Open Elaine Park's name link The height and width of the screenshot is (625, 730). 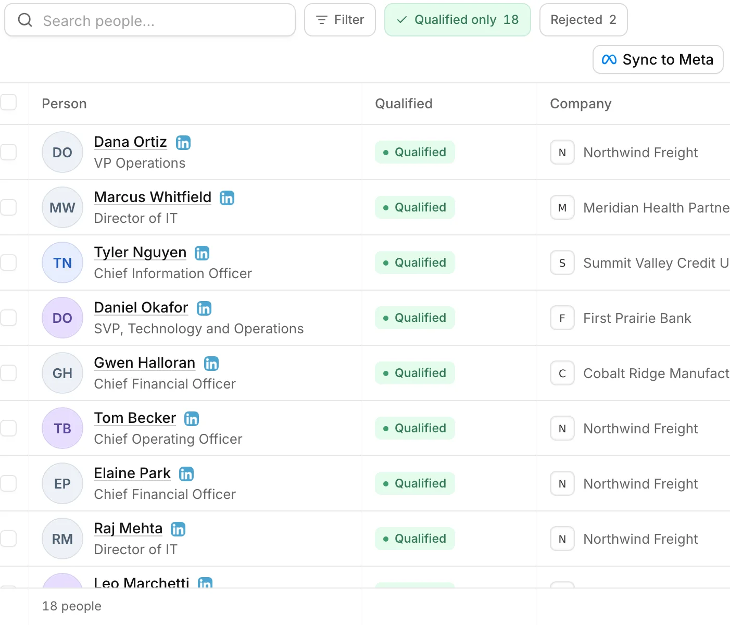click(132, 473)
